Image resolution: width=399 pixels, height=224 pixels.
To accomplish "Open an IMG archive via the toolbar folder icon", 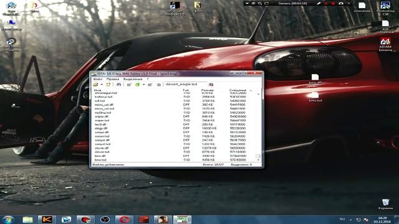I will (x=95, y=85).
